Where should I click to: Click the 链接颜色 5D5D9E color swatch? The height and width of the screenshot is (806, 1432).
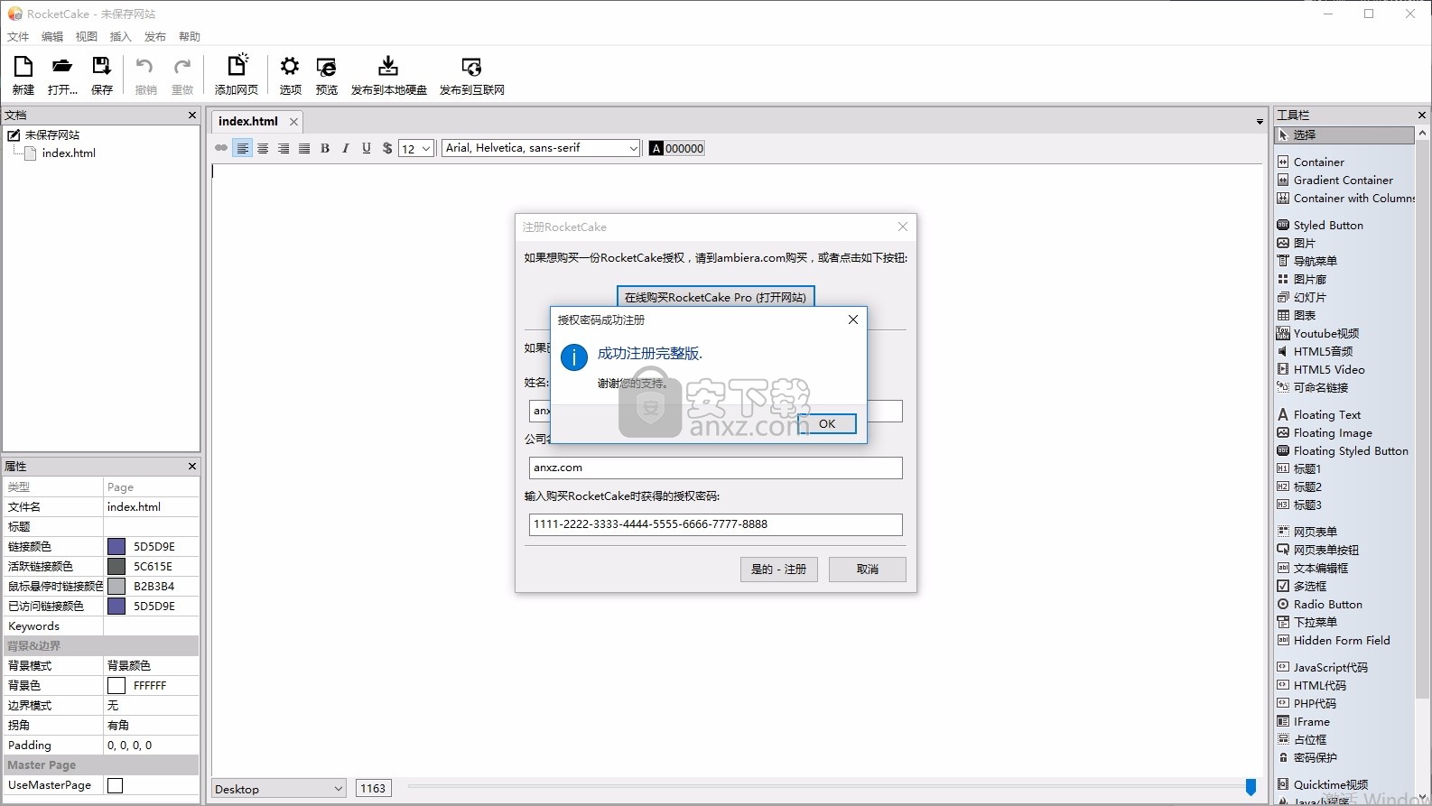click(116, 546)
